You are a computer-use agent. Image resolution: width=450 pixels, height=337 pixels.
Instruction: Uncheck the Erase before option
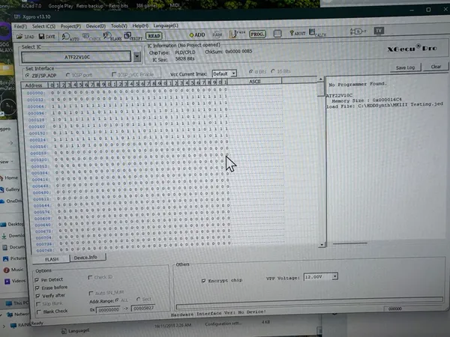tap(37, 288)
